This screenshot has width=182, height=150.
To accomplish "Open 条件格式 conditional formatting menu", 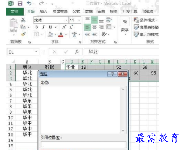I will [x=146, y=20].
